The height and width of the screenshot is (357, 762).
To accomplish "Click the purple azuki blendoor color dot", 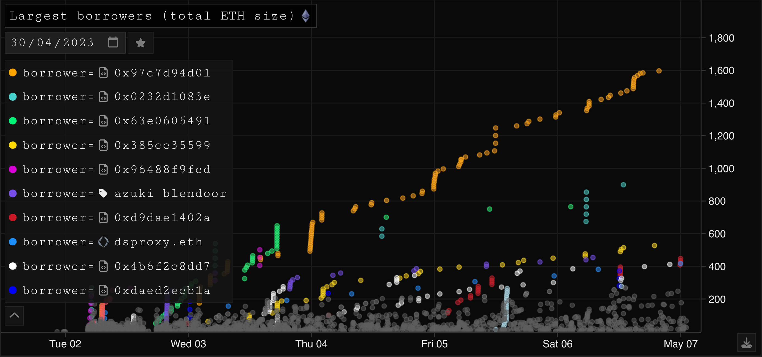I will pos(13,193).
